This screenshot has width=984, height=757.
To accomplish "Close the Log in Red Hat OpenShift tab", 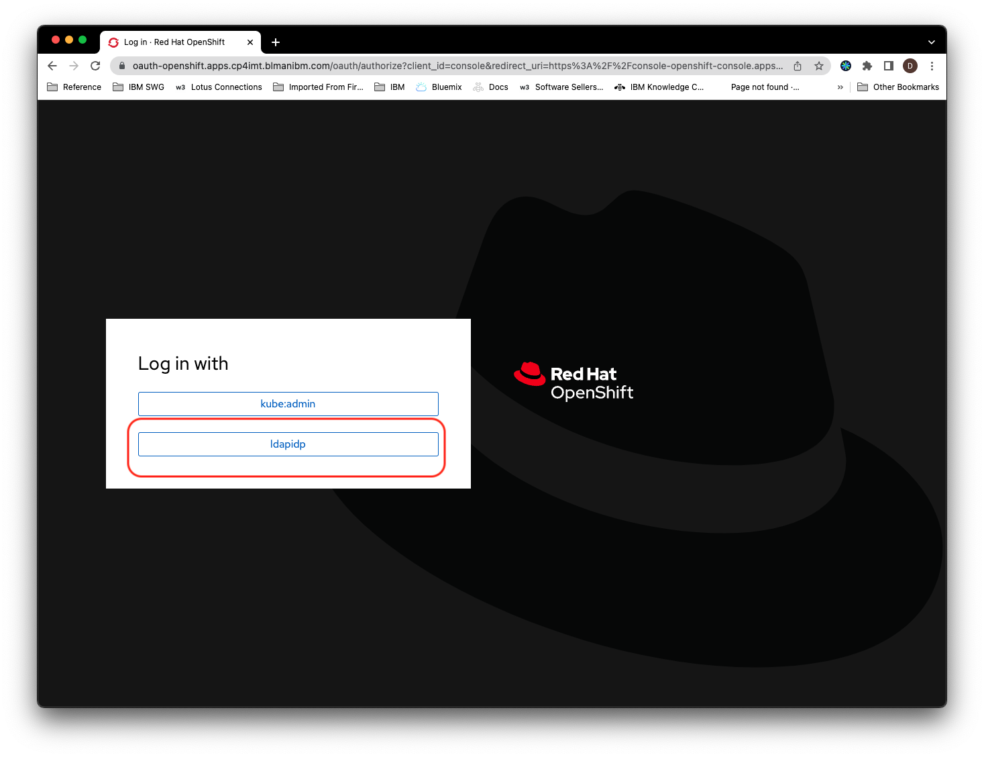I will pos(250,42).
